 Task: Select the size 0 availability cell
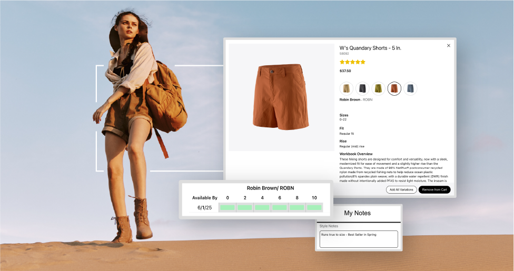(x=228, y=208)
